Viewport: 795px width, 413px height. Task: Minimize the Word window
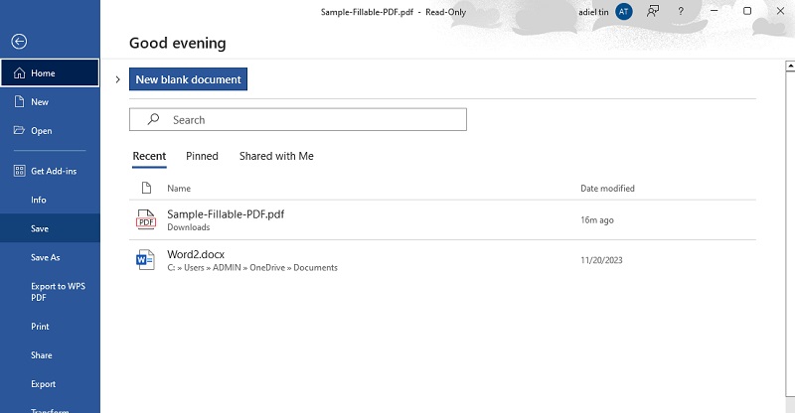tap(714, 11)
